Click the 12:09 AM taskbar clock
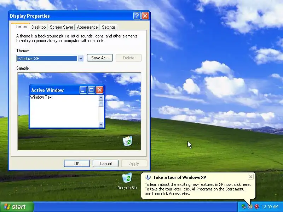The height and width of the screenshot is (212, 283). click(270, 207)
